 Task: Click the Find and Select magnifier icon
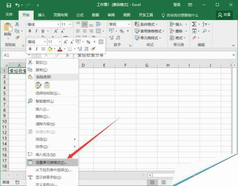(205, 31)
